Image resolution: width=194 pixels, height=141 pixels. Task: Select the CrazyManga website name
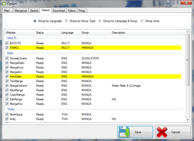coord(17,95)
